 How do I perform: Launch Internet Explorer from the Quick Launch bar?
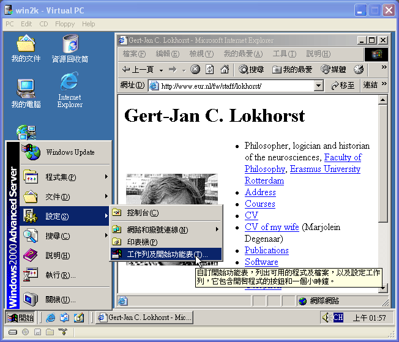[50, 318]
